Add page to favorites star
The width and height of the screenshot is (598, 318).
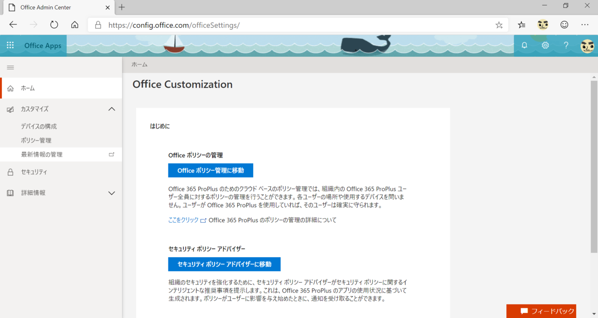click(x=499, y=25)
